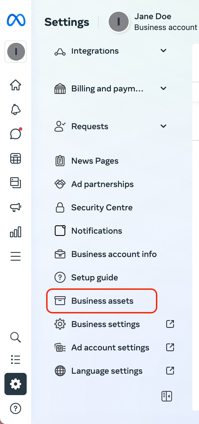Click the Search magnifier icon
199x424 pixels.
coord(15,337)
